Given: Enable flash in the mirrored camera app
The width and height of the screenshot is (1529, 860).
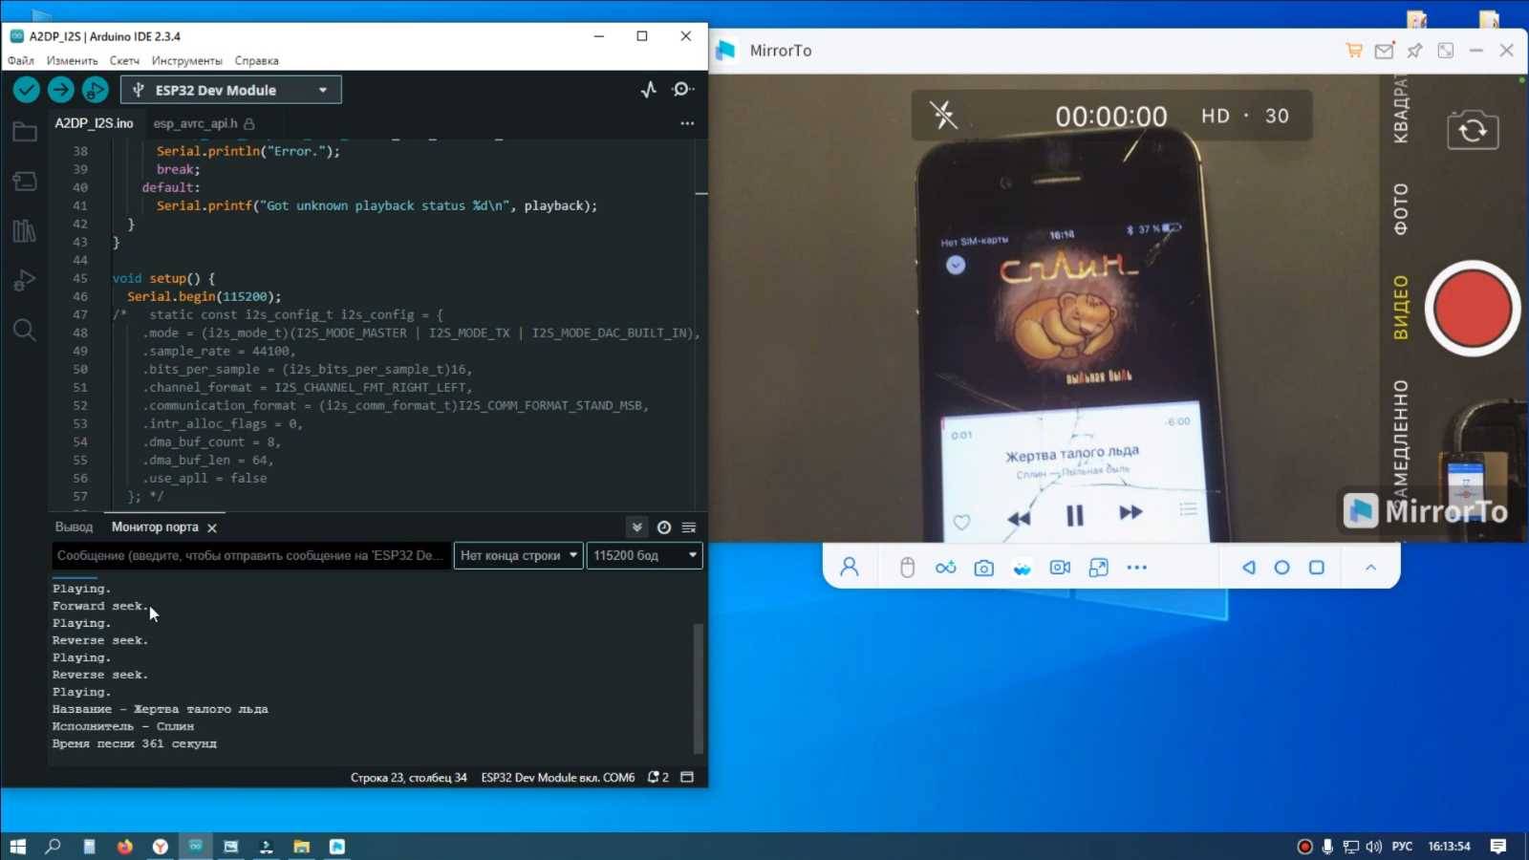Looking at the screenshot, I should click(942, 114).
